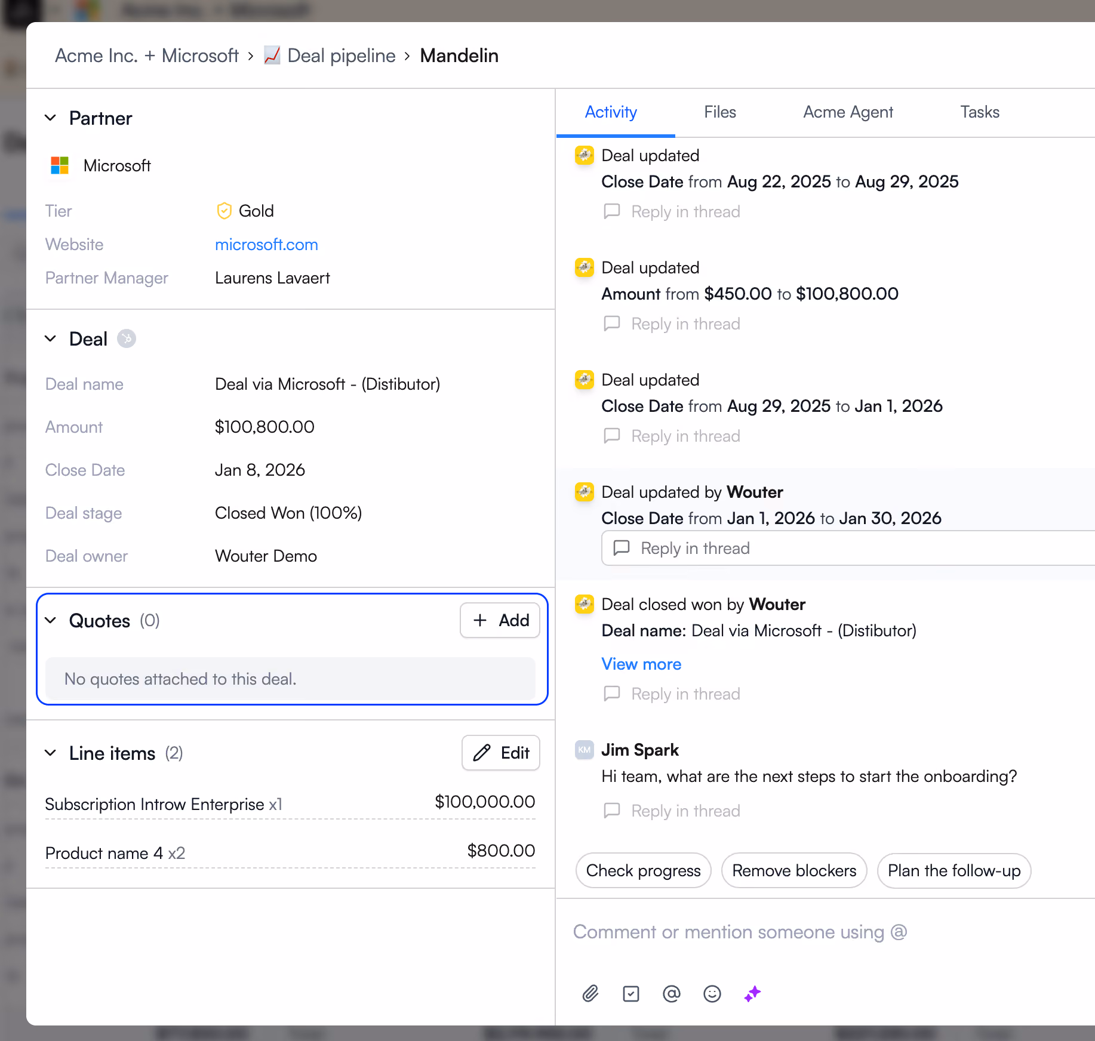Collapse the Line items section
This screenshot has height=1041, width=1095.
51,753
